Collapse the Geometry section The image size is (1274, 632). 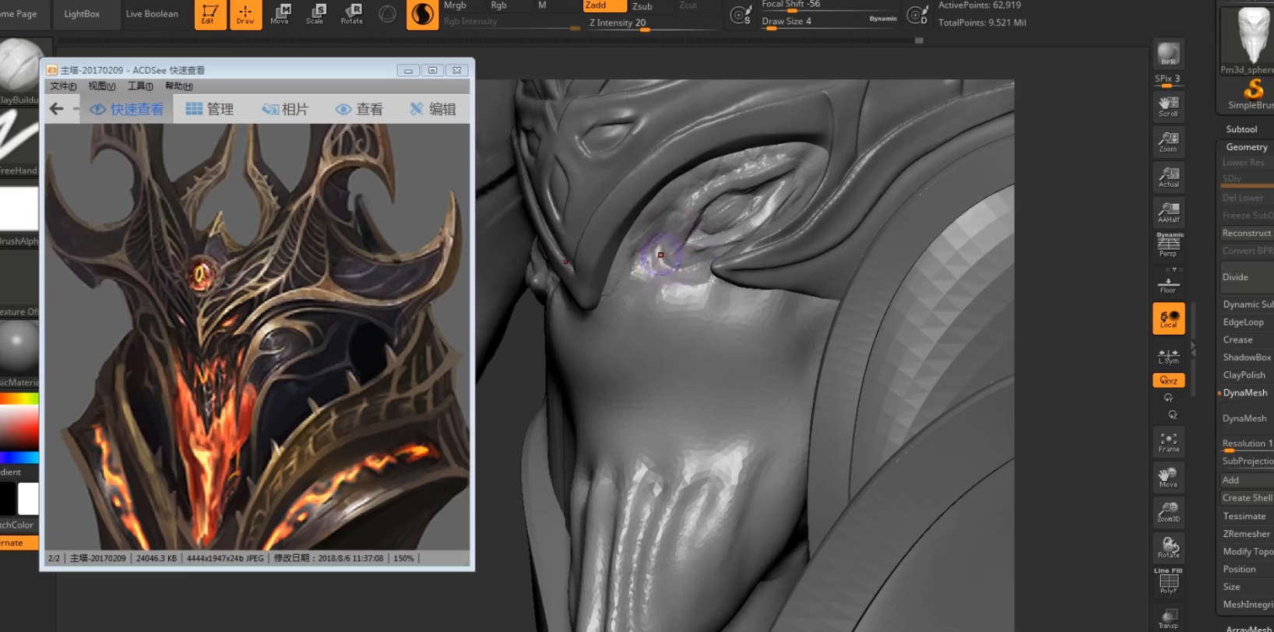coord(1246,147)
